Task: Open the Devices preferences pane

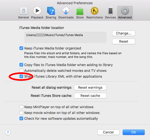Action: (x=111, y=13)
